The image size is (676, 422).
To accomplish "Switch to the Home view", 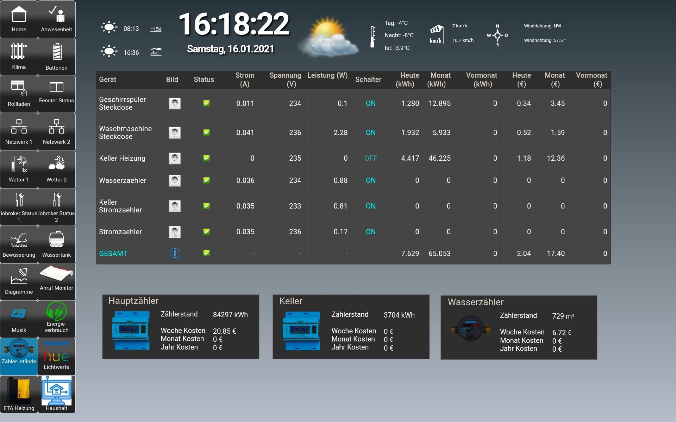I will pos(19,19).
